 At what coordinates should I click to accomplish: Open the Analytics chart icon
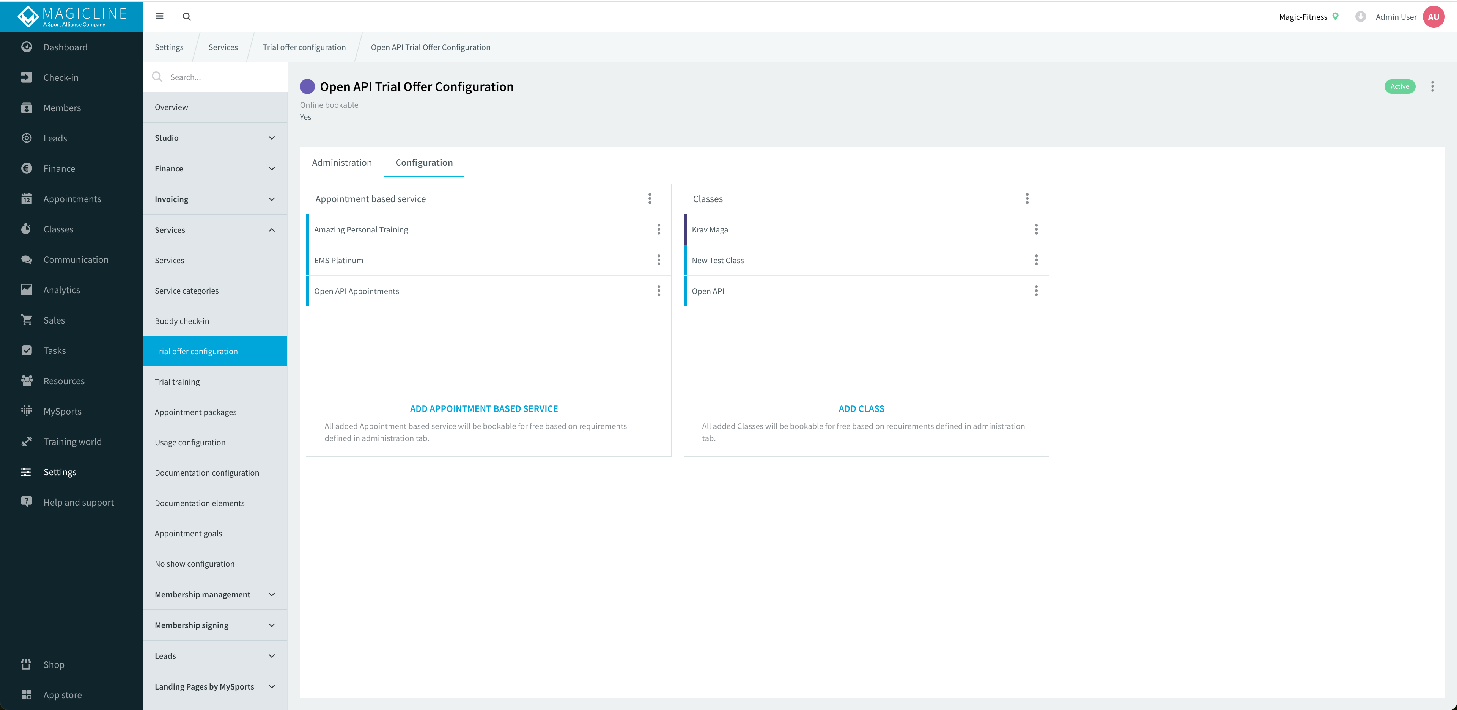coord(27,289)
